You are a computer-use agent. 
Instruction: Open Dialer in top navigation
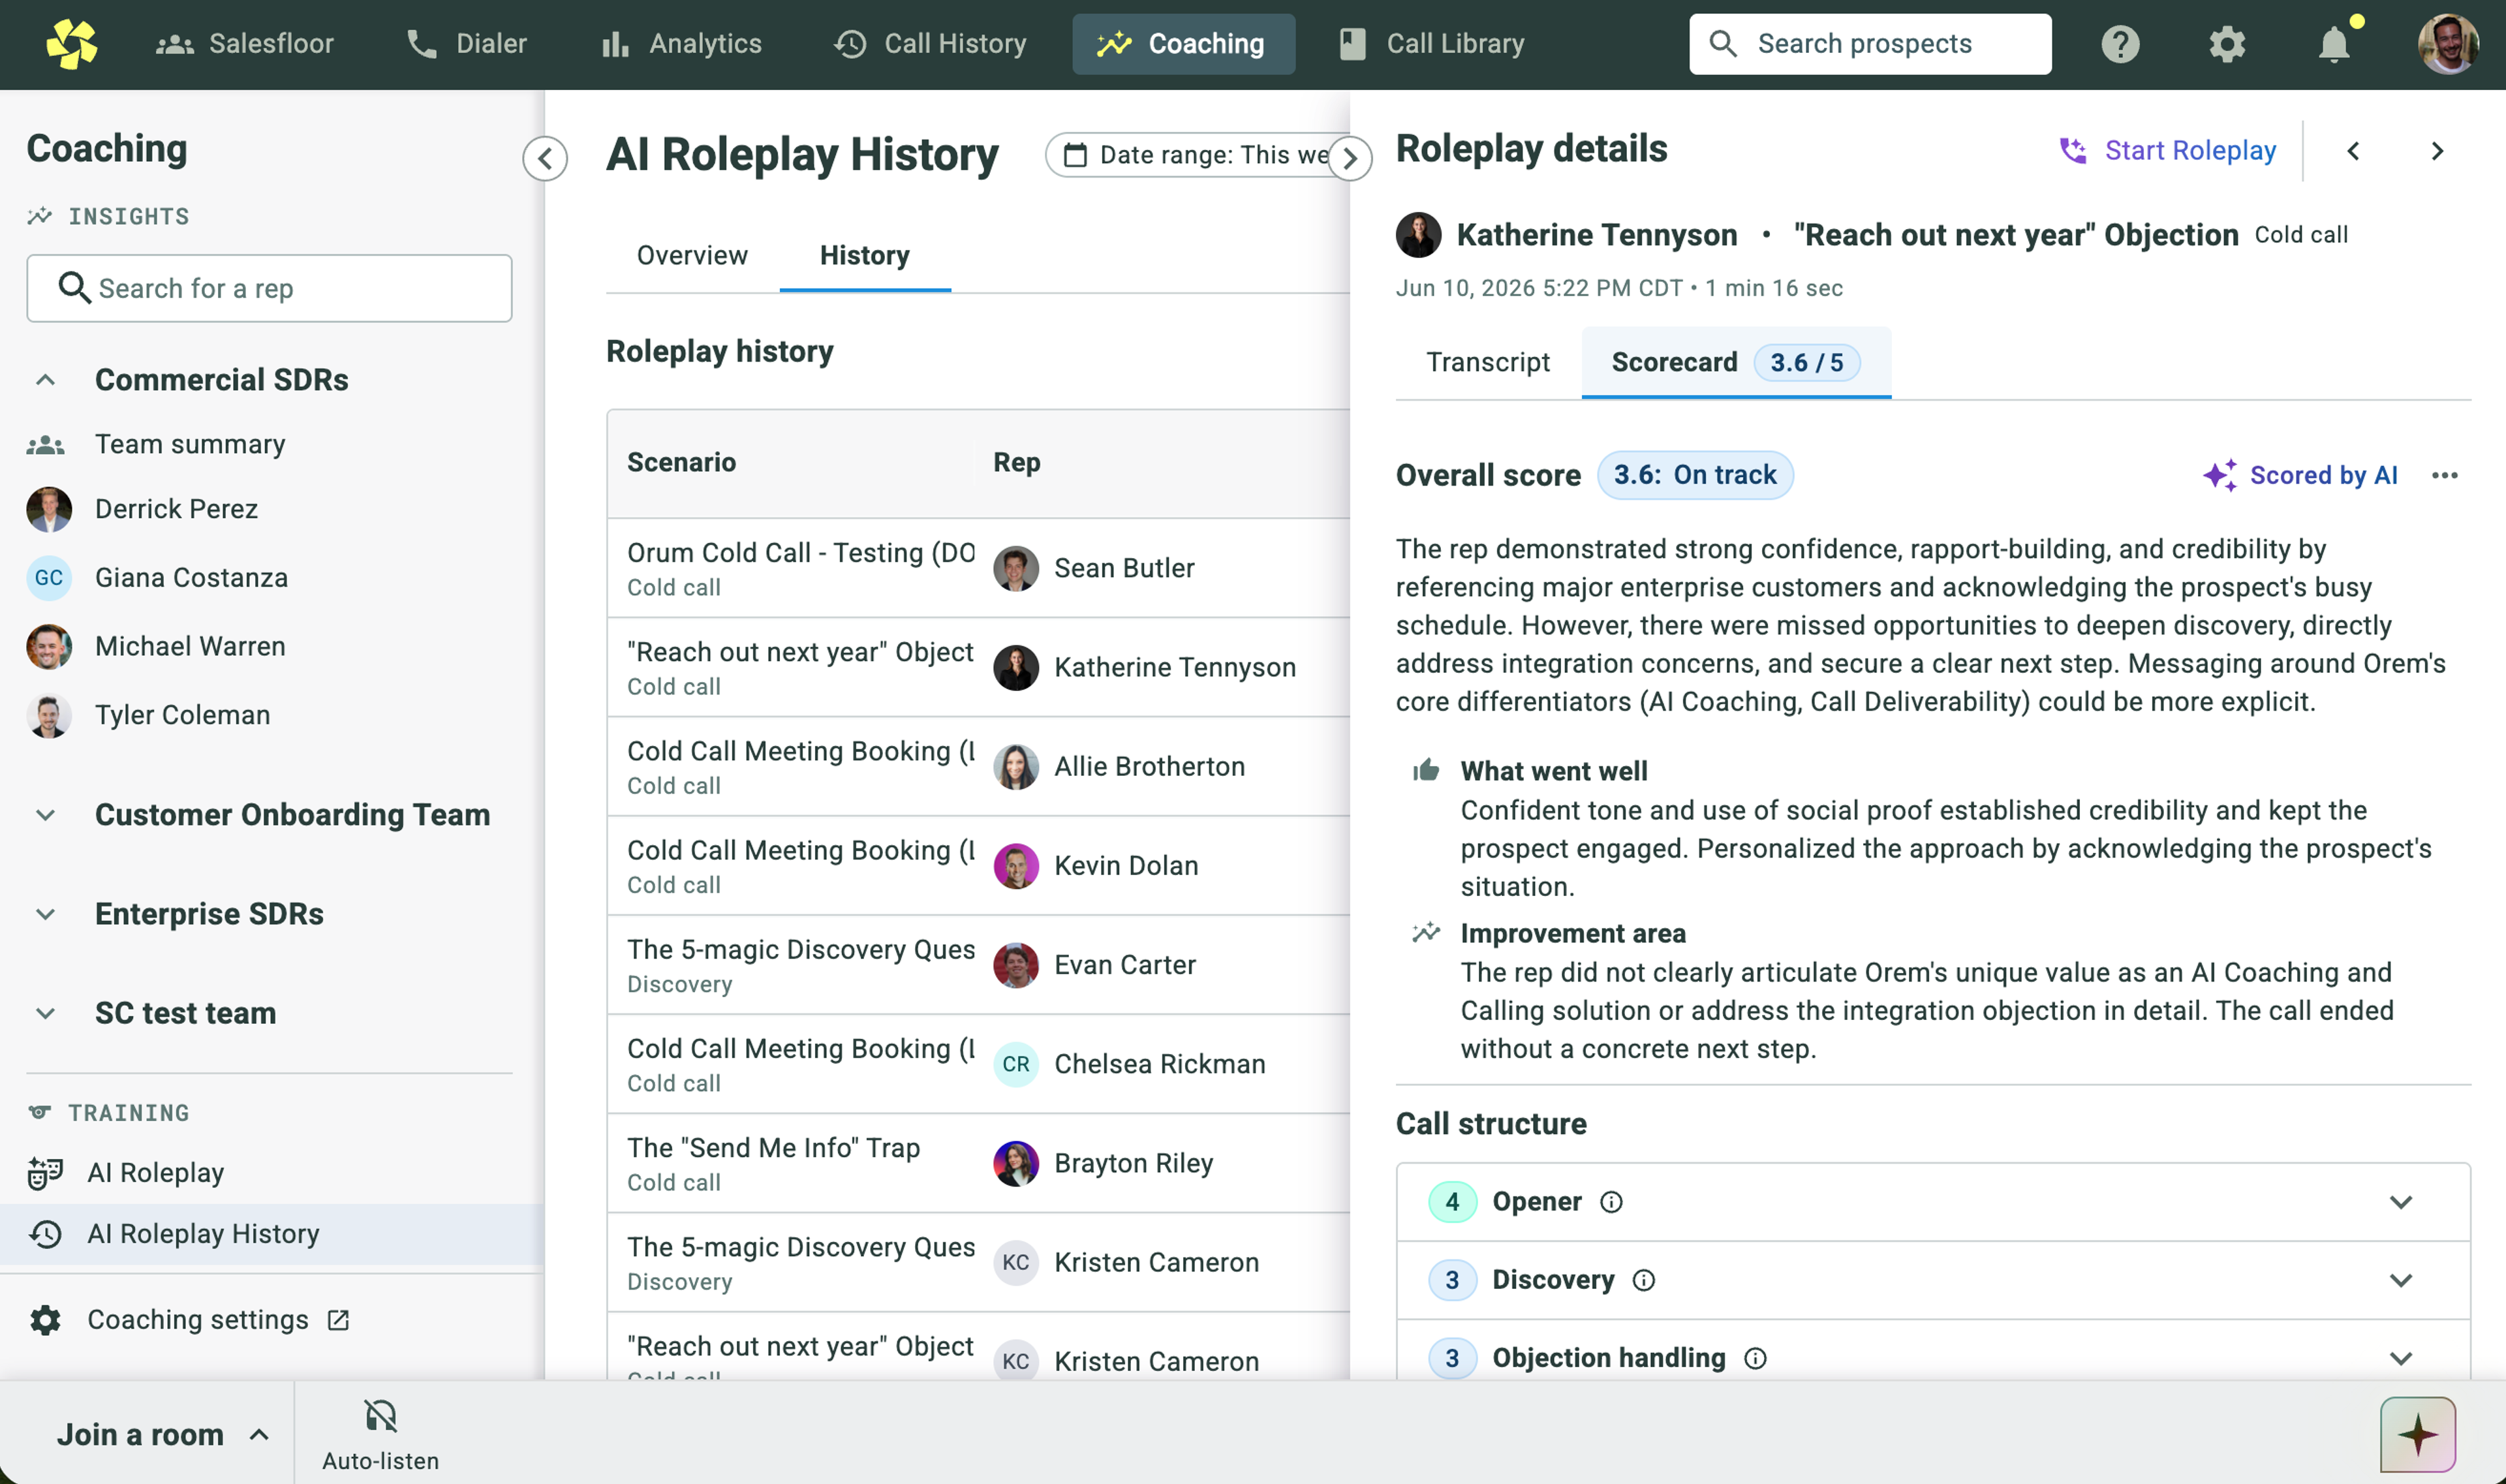(x=467, y=44)
